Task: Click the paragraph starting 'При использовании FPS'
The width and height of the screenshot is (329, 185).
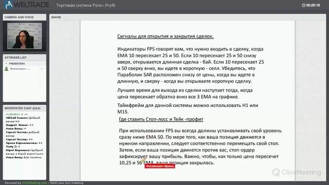Action: tap(200, 146)
